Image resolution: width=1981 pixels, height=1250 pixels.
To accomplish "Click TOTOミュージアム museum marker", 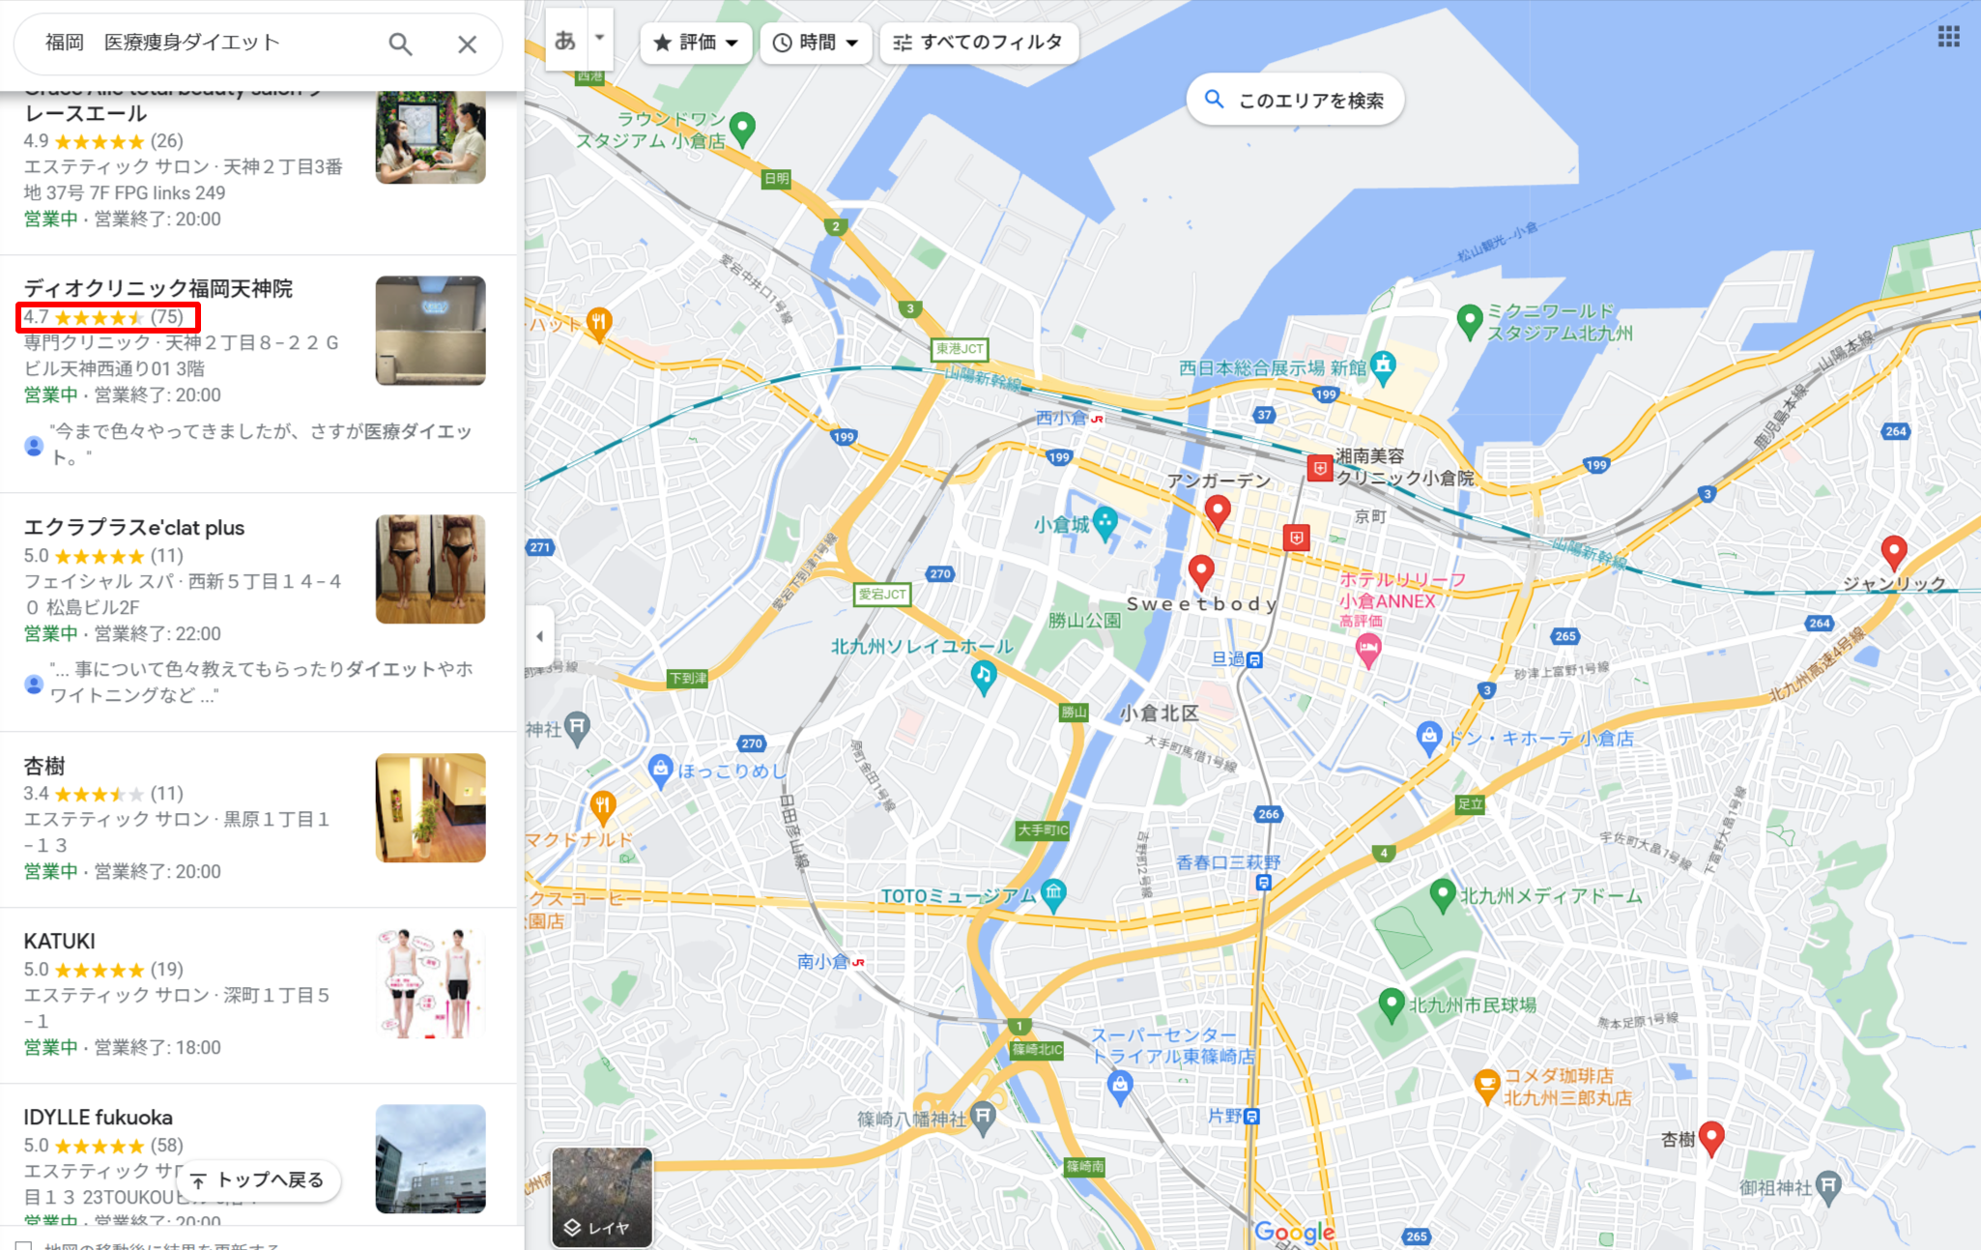I will tap(1053, 894).
